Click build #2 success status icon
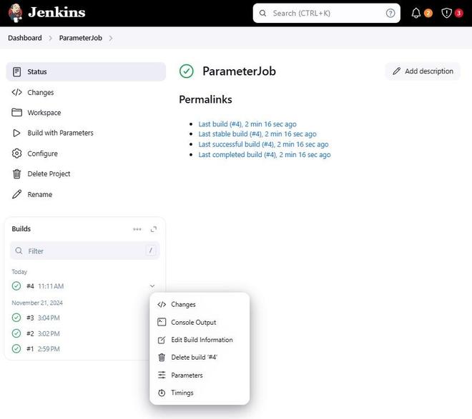 [x=16, y=333]
